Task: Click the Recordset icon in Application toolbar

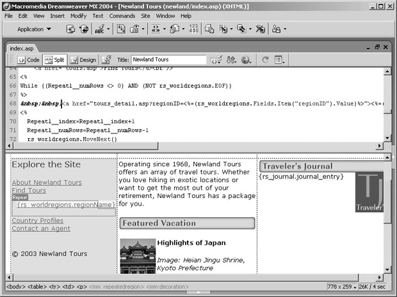Action: coord(70,29)
